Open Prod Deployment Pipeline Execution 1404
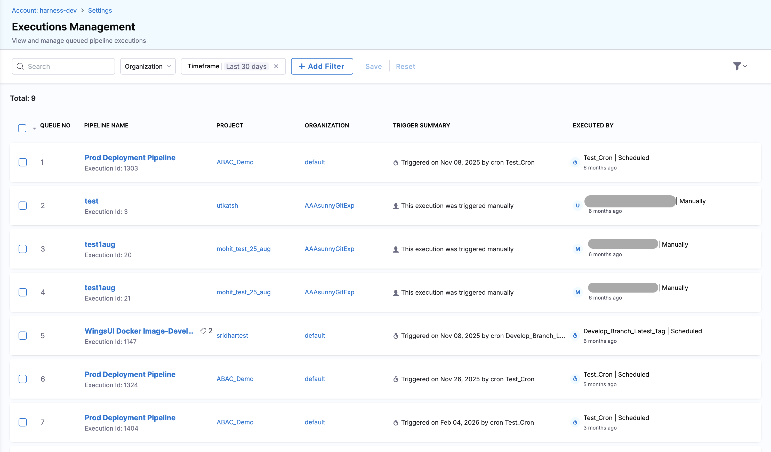This screenshot has height=452, width=771. click(130, 418)
